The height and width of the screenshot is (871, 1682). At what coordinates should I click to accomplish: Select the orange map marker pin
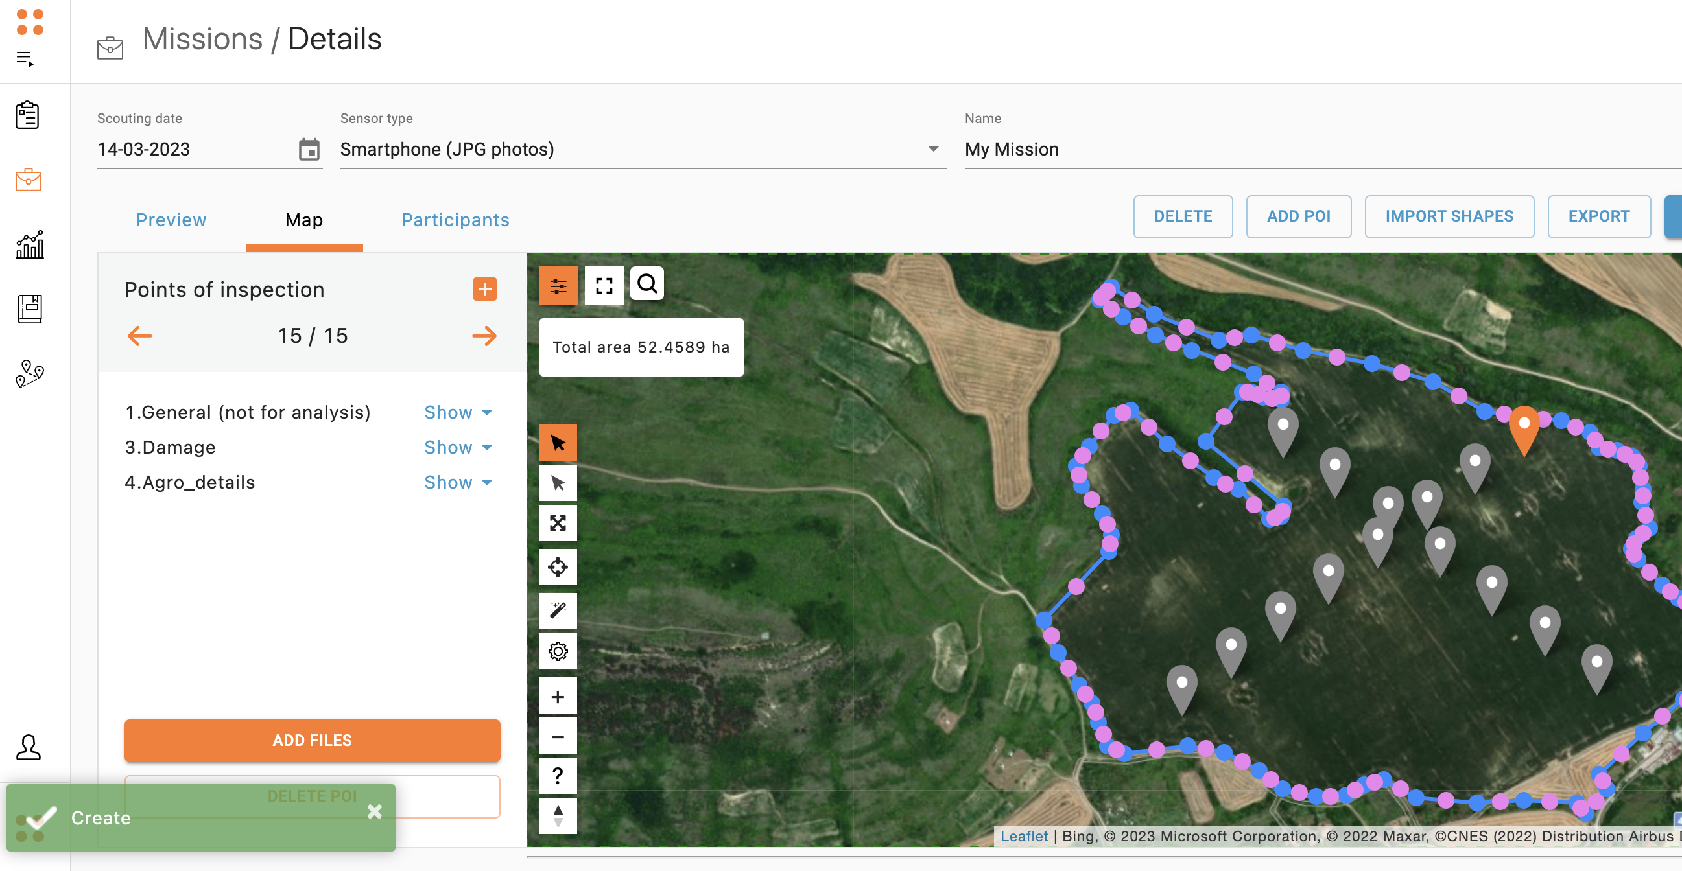tap(1523, 428)
